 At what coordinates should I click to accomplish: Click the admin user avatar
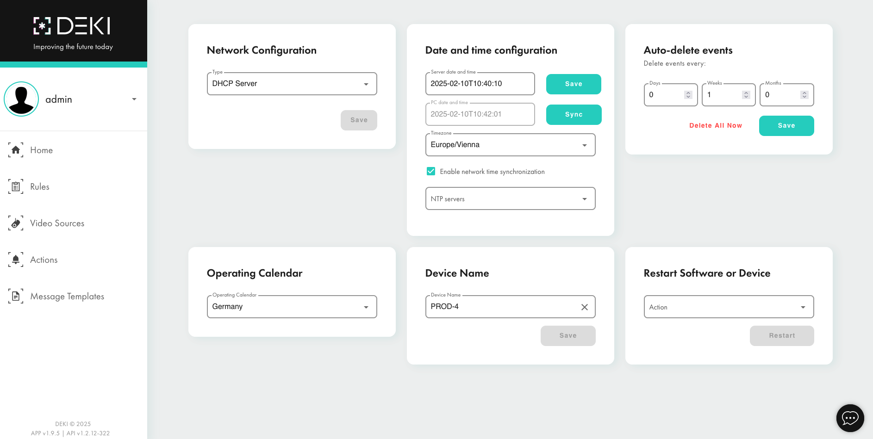click(21, 99)
